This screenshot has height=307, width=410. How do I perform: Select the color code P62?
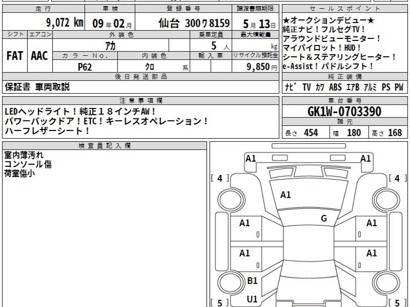coord(85,67)
